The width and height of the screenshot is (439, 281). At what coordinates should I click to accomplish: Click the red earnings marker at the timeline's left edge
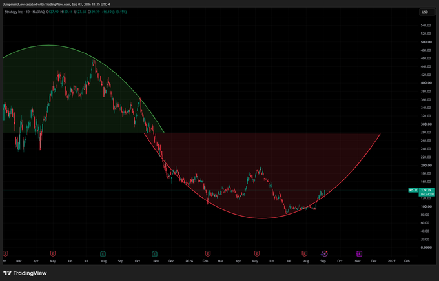[x=5, y=253]
